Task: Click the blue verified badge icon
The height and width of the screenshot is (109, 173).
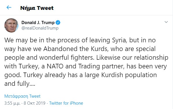Action: coord(58,23)
